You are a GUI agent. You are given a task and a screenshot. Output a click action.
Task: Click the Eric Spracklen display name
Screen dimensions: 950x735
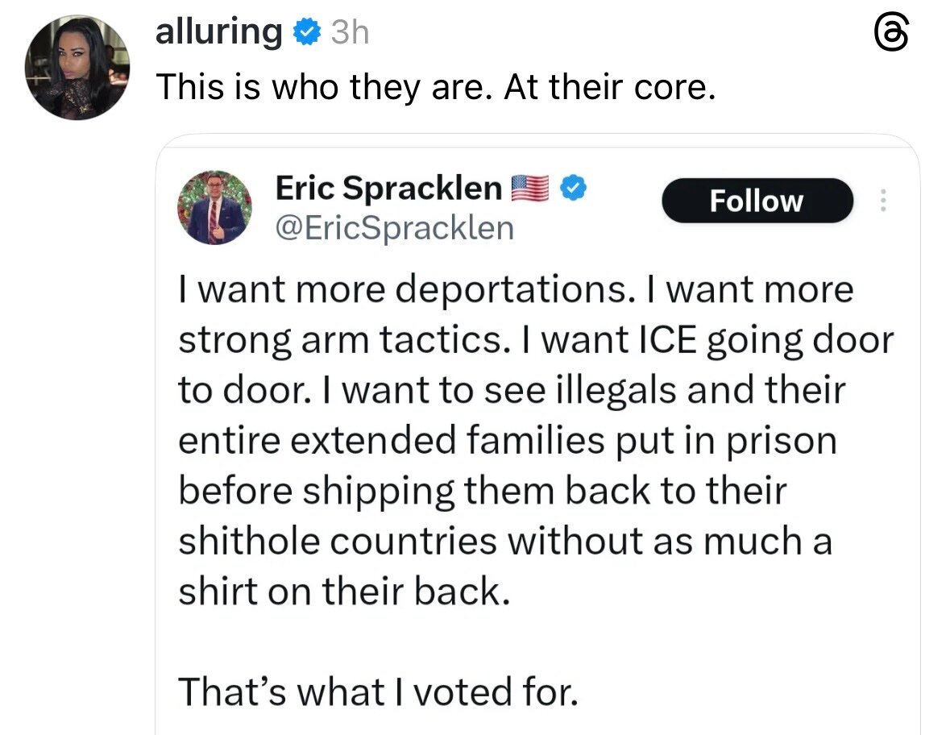tap(388, 189)
